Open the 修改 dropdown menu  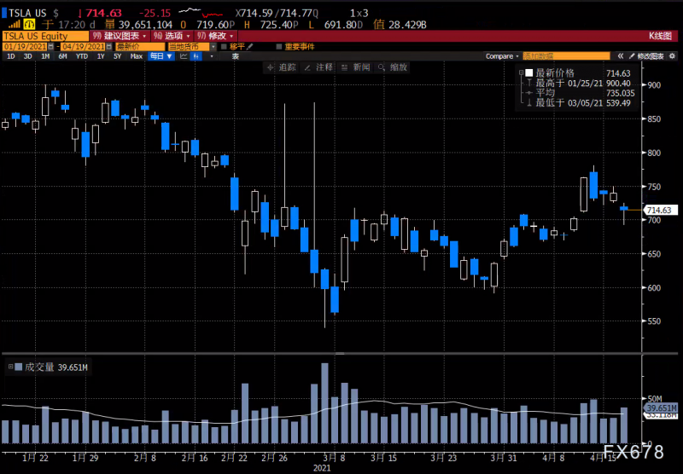click(x=216, y=36)
